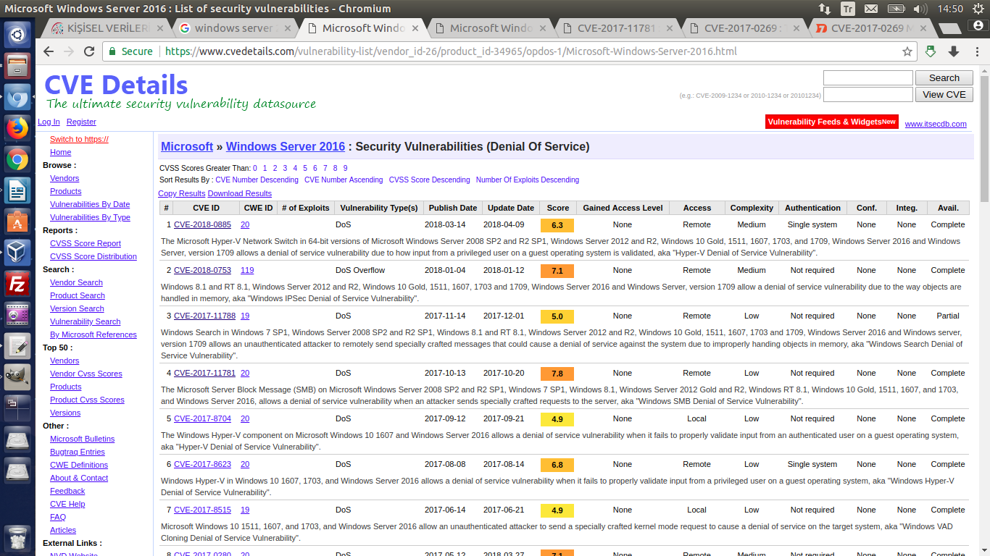This screenshot has width=990, height=556.
Task: Click the View CVE button
Action: [944, 94]
